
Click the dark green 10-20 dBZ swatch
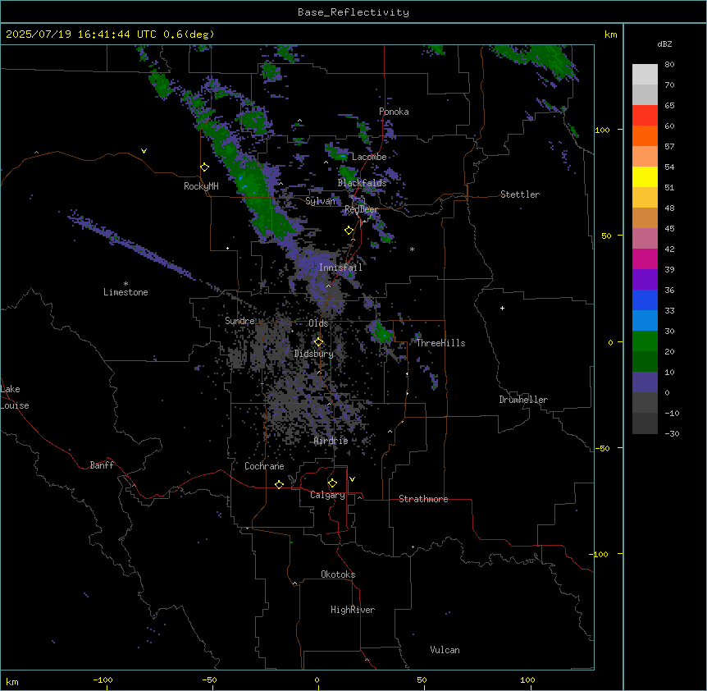(x=645, y=362)
